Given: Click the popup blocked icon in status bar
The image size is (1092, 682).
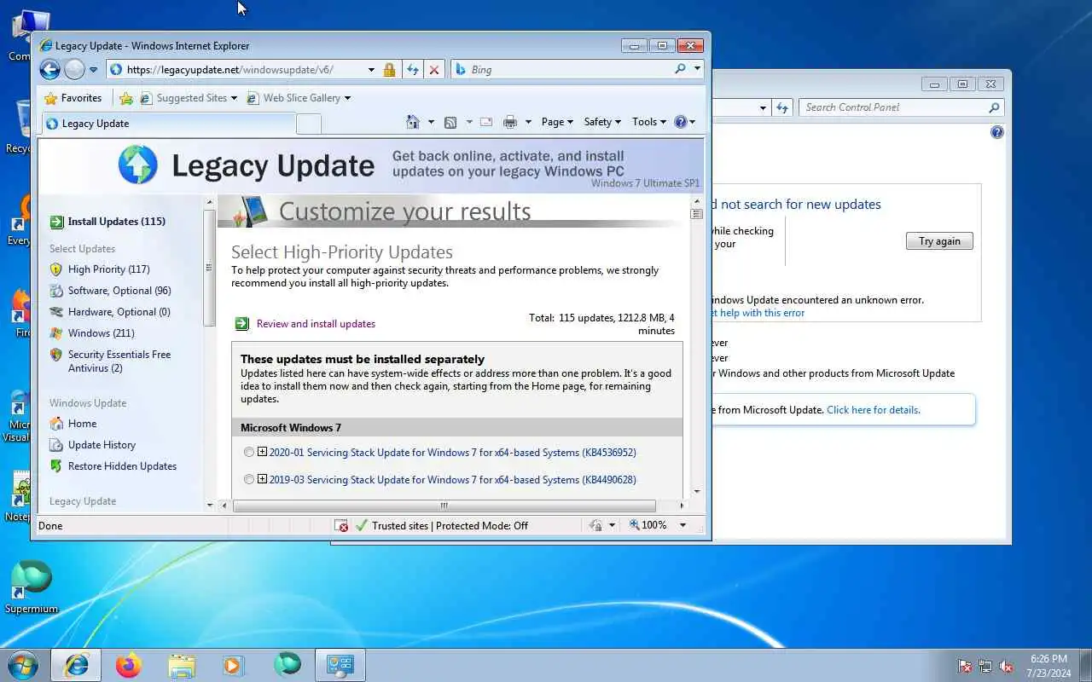Looking at the screenshot, I should point(341,526).
